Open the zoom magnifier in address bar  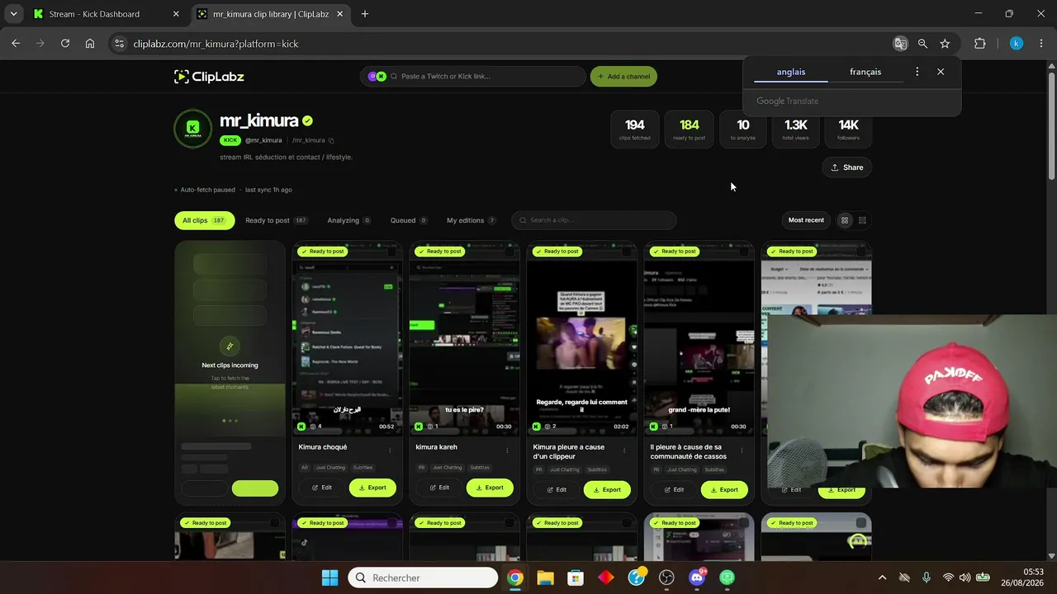922,44
